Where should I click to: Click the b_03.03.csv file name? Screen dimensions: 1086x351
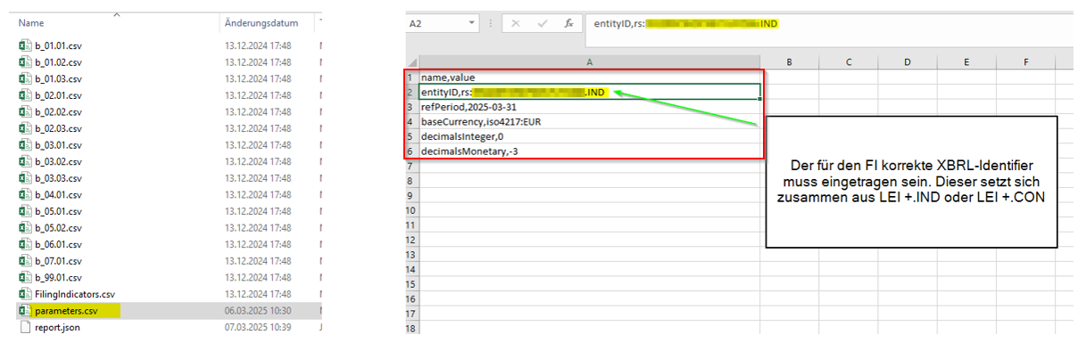tap(58, 178)
